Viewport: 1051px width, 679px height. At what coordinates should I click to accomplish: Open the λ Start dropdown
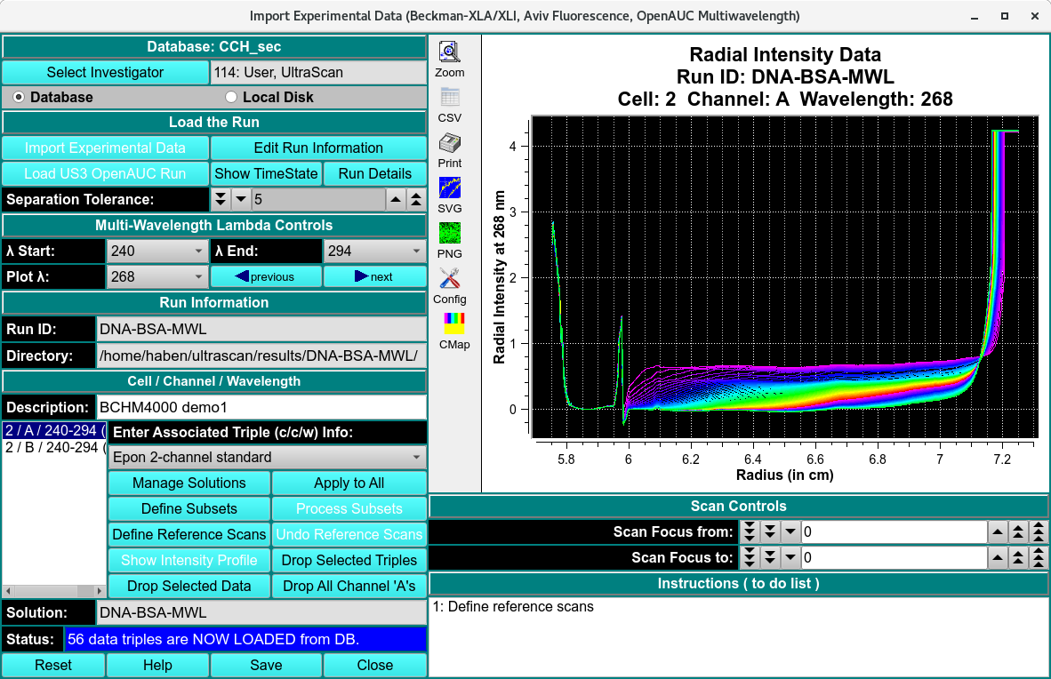coord(156,252)
